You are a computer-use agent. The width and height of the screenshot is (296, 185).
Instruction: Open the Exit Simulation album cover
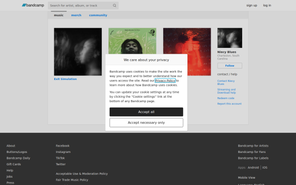pos(78,52)
